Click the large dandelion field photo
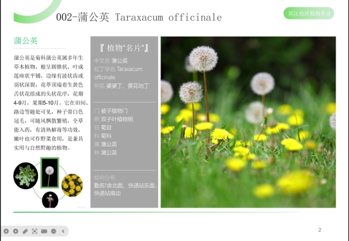349x241 pixels. pos(248,122)
